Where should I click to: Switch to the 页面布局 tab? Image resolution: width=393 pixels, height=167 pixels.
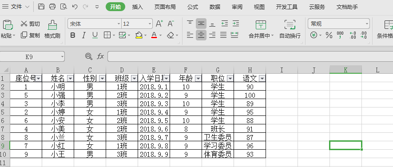(165, 7)
